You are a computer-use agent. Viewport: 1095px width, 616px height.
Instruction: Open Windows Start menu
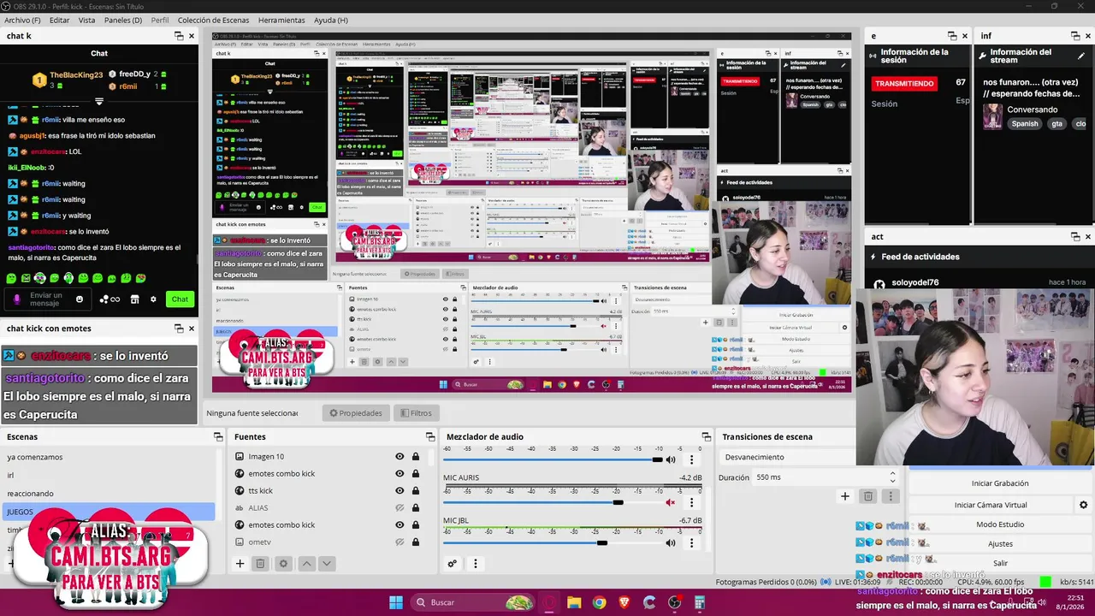[396, 602]
